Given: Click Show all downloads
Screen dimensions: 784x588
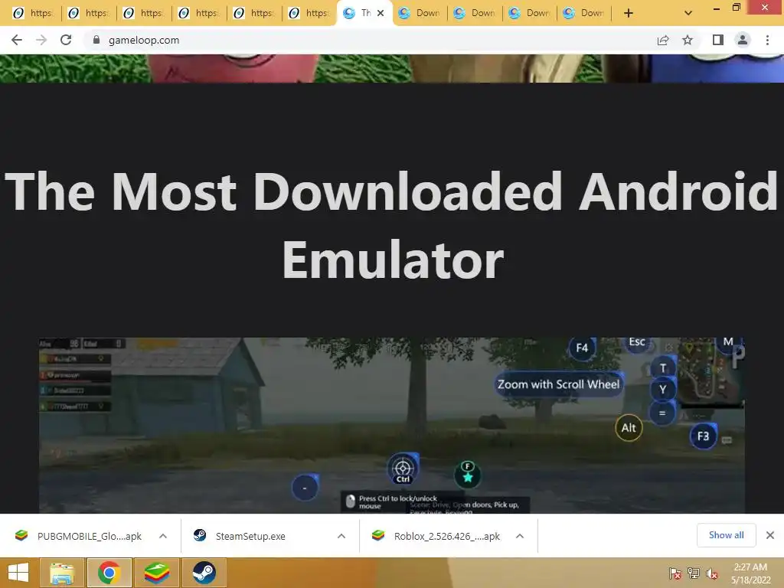Looking at the screenshot, I should click(x=726, y=535).
